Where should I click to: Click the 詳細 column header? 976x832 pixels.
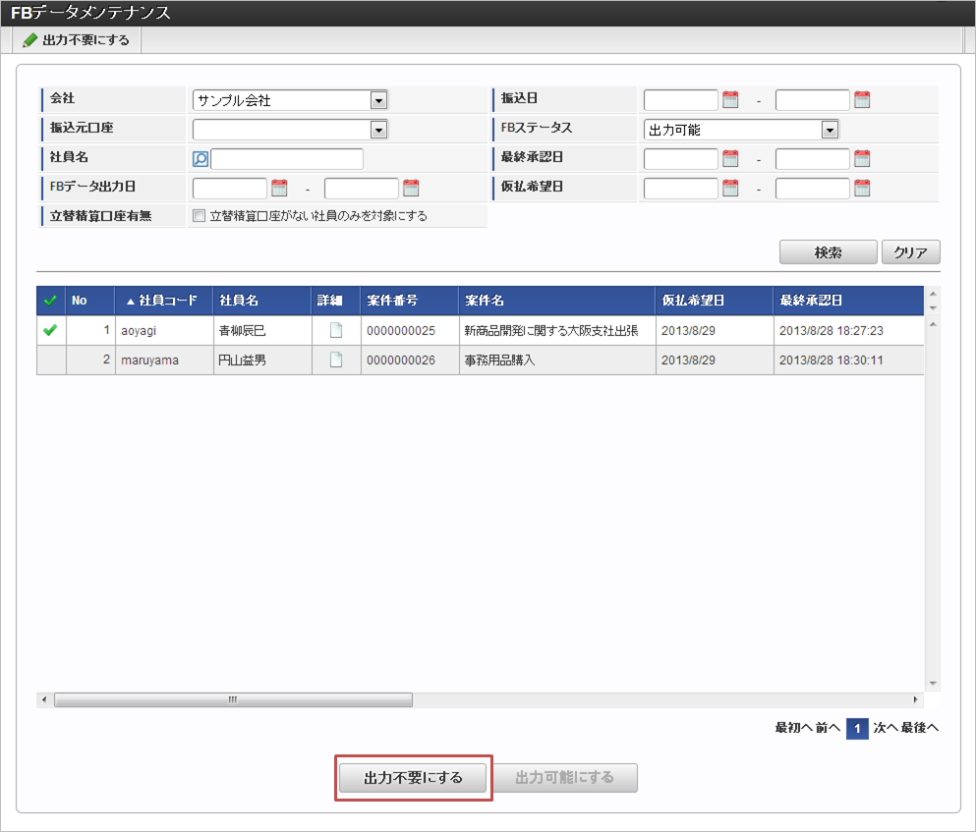(x=336, y=301)
